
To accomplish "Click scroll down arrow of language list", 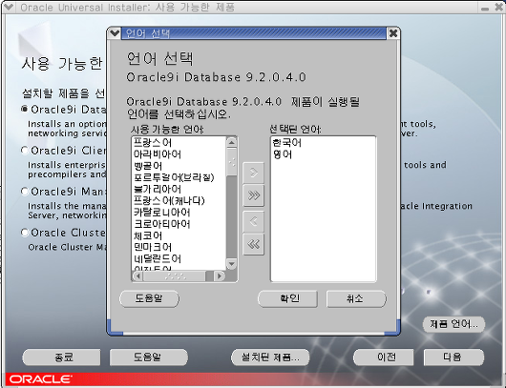I will (x=231, y=264).
